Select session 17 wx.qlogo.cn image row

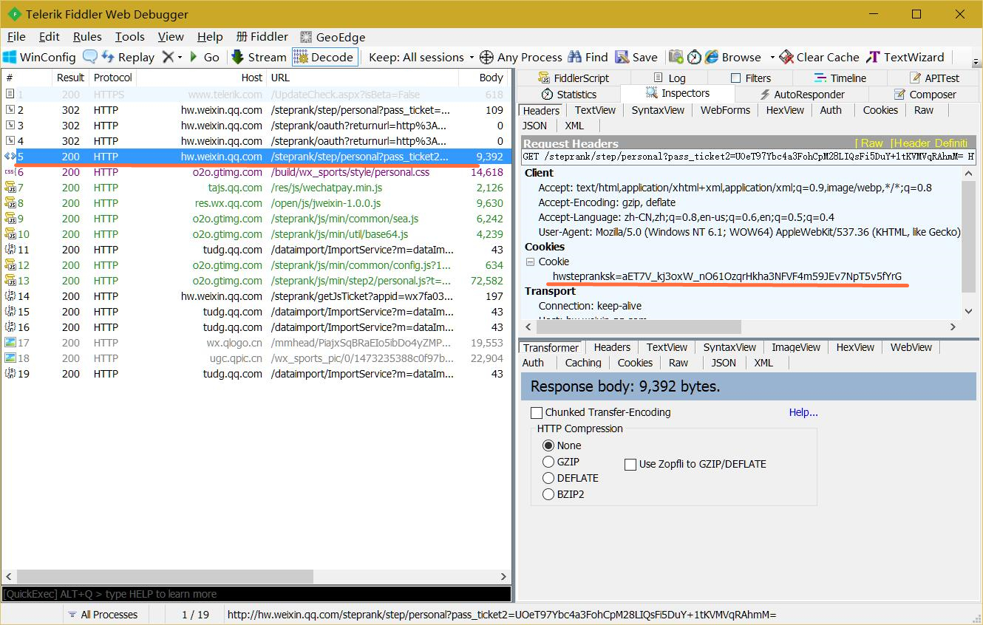coord(256,343)
